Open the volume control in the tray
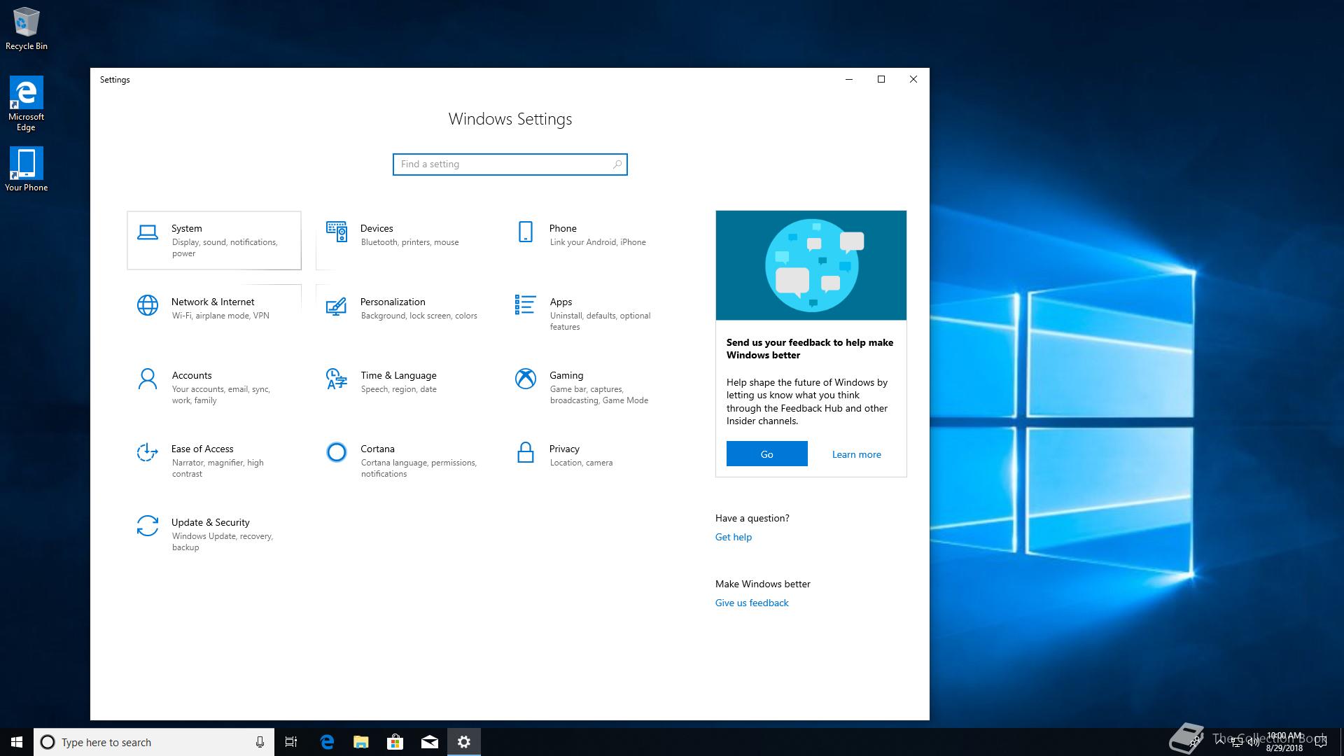Image resolution: width=1344 pixels, height=756 pixels. coord(1254,742)
